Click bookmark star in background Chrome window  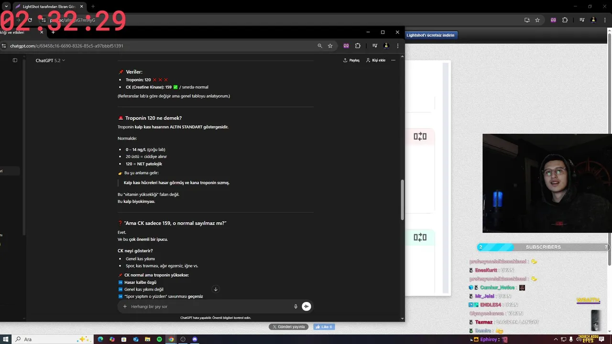point(537,20)
